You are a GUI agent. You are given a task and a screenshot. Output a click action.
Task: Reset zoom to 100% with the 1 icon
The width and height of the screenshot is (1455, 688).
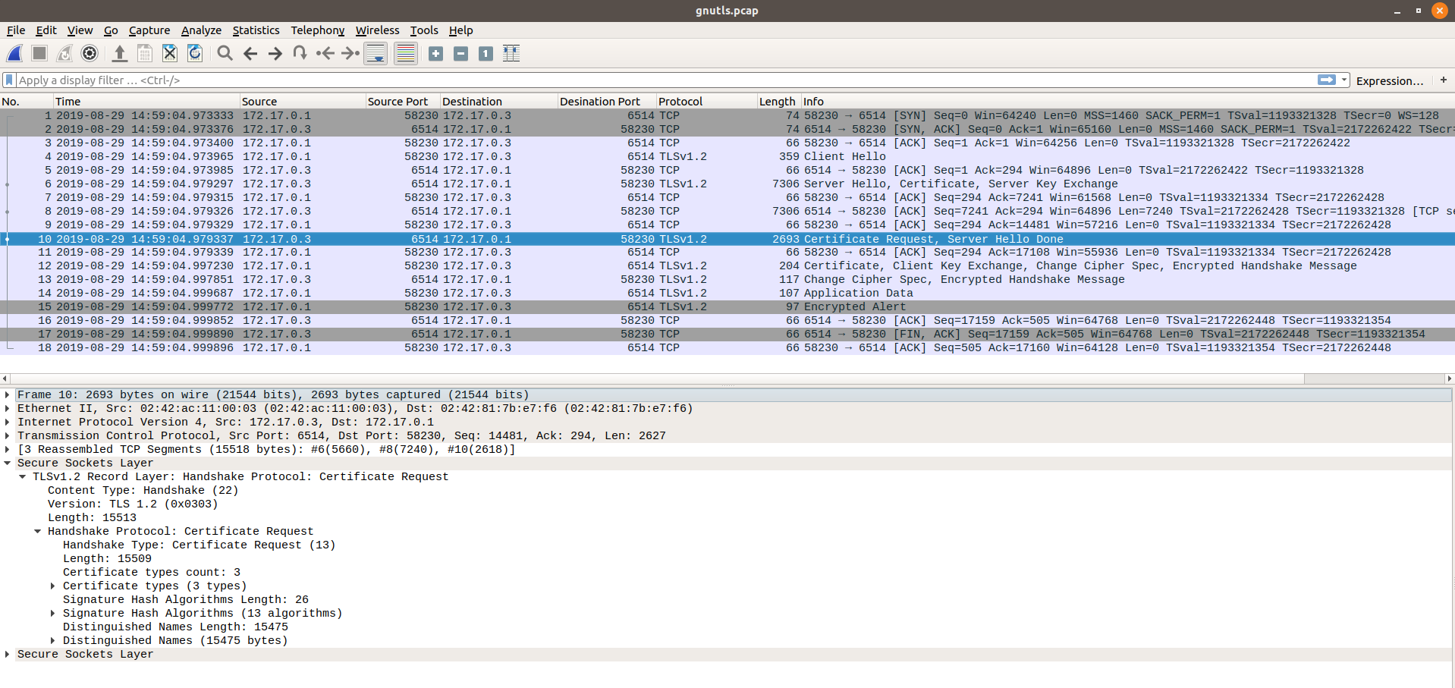(x=486, y=53)
